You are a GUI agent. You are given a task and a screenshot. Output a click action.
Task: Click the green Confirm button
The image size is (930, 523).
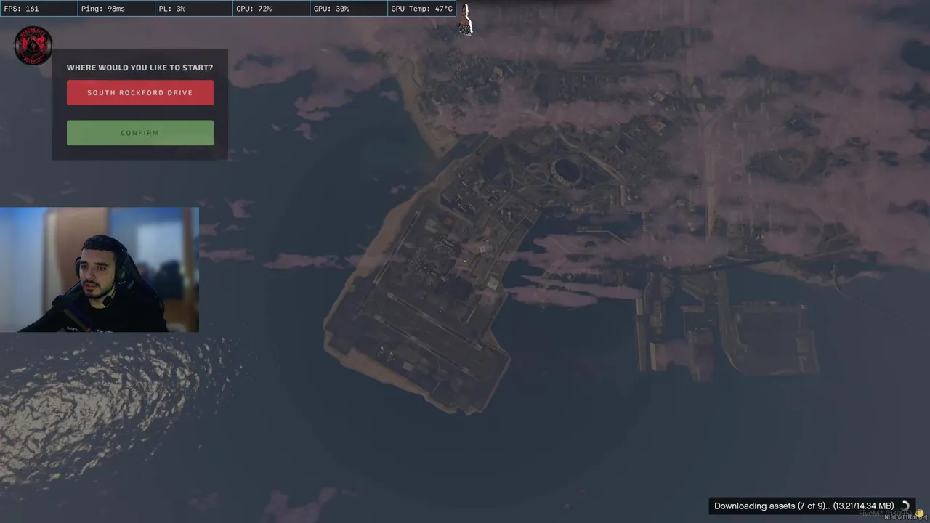pos(140,133)
